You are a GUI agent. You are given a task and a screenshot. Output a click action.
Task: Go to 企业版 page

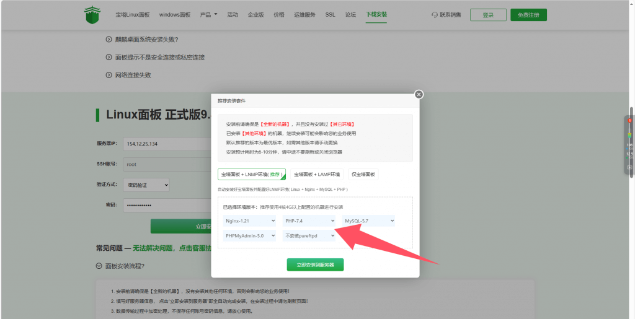(256, 14)
